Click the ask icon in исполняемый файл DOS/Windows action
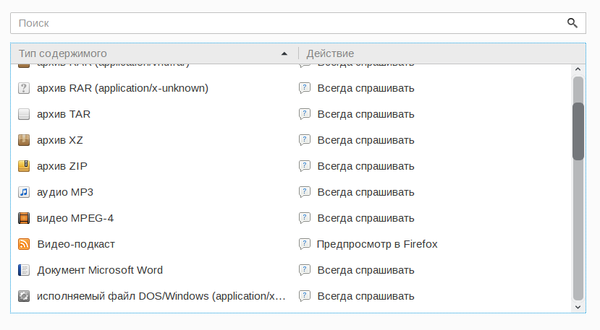Screen dimensions: 600x330 click(305, 296)
